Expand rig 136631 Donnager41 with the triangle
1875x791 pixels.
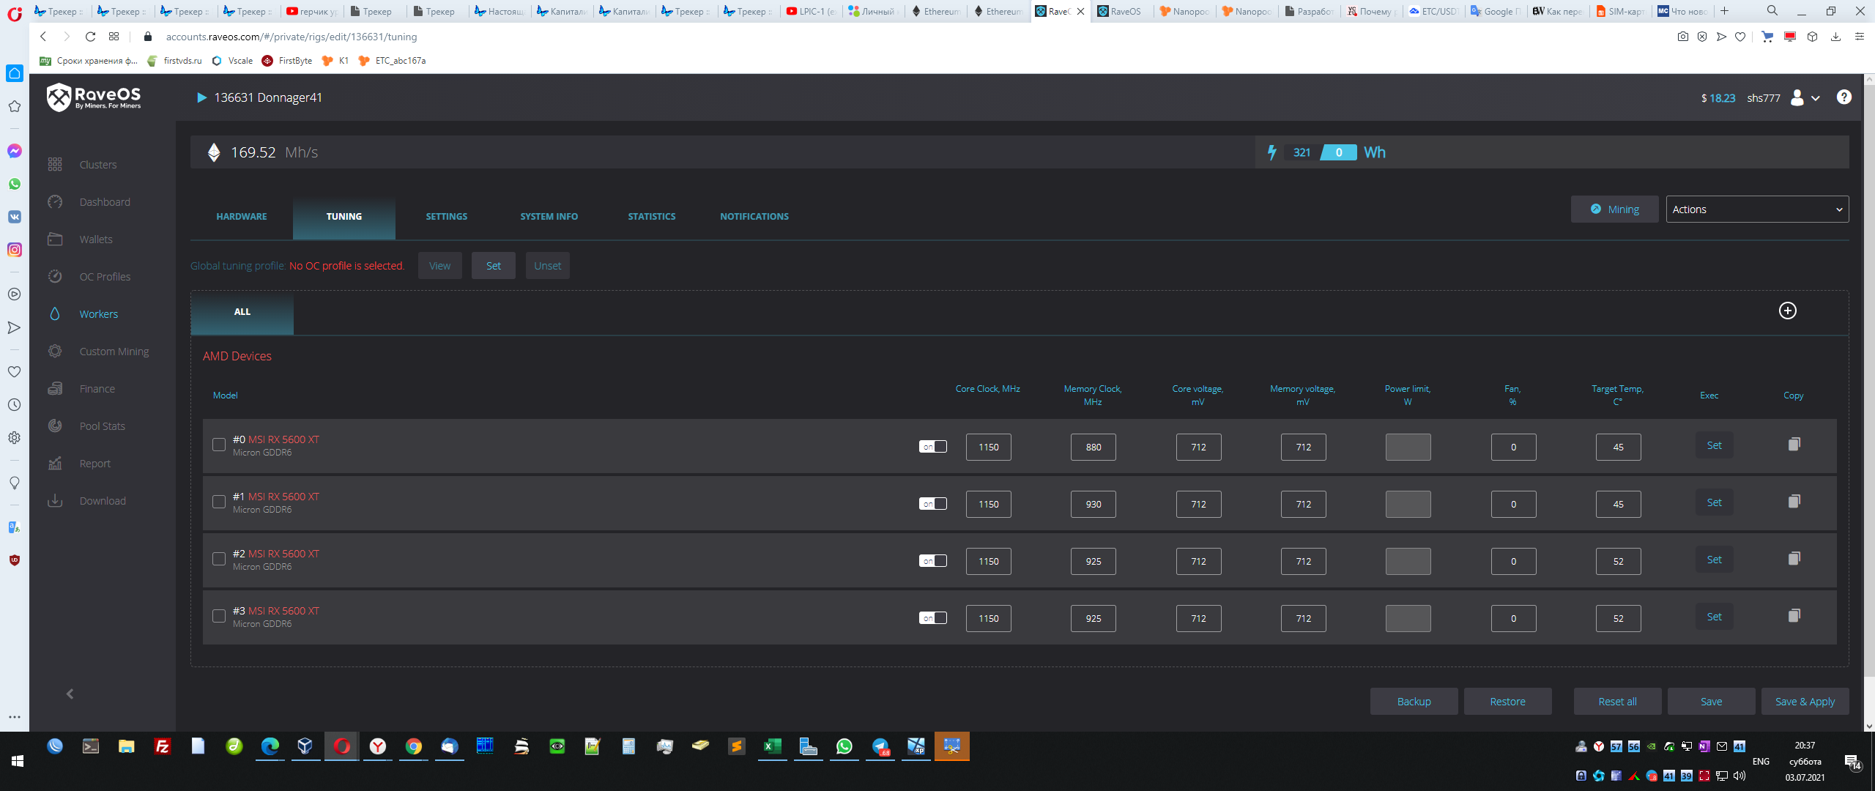point(201,98)
